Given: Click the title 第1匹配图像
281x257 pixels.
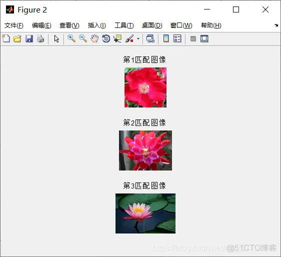Looking at the screenshot, I should point(144,59).
